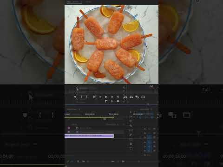Screen dimensions: 223x167
Task: Toggle sync lock on the upper video track
Action: coord(77,128)
